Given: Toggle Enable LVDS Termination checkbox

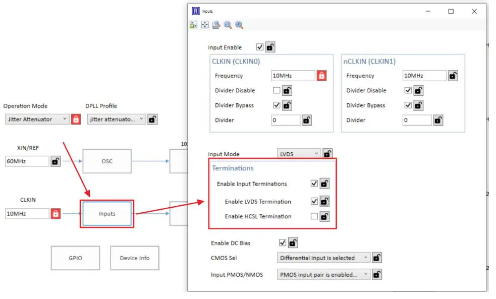Looking at the screenshot, I should click(314, 201).
